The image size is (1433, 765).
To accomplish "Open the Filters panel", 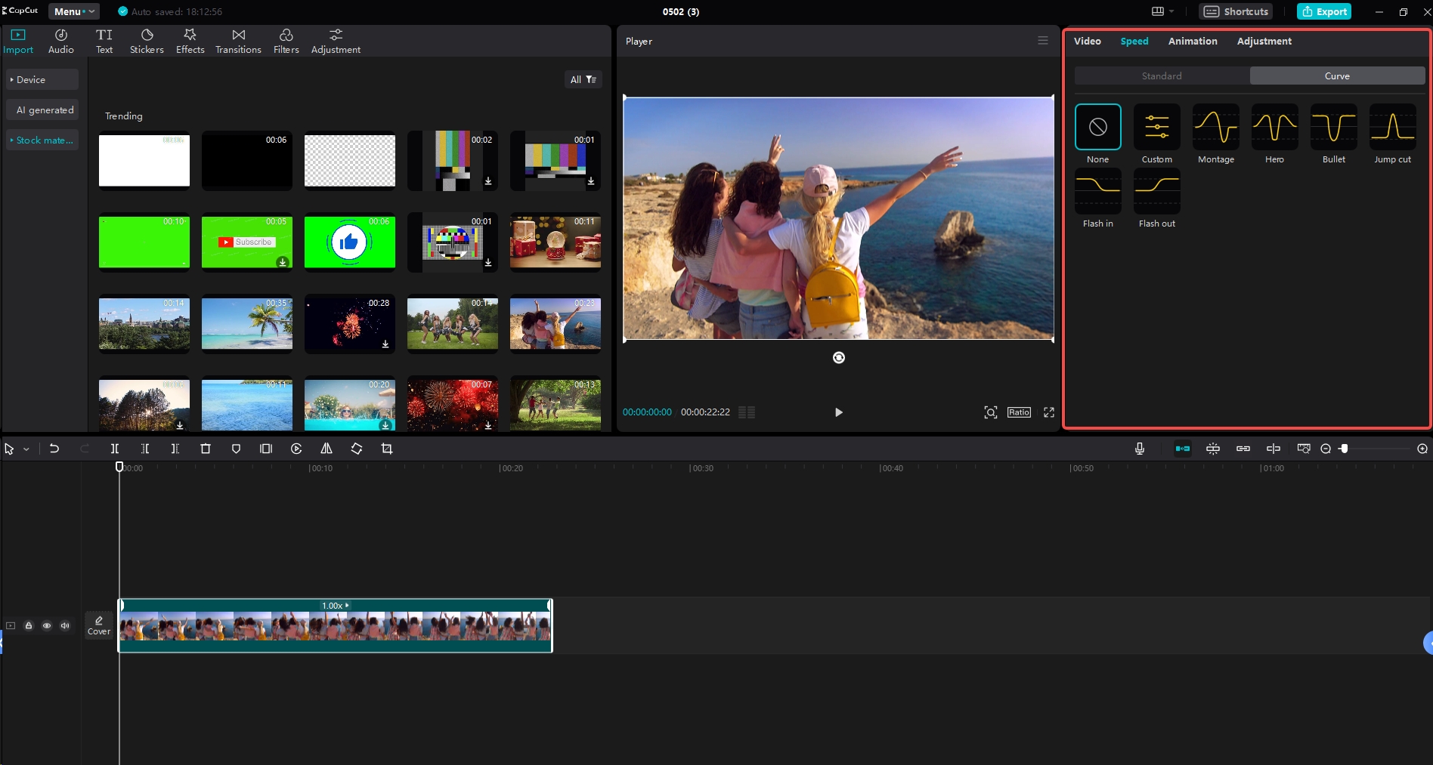I will [x=286, y=40].
